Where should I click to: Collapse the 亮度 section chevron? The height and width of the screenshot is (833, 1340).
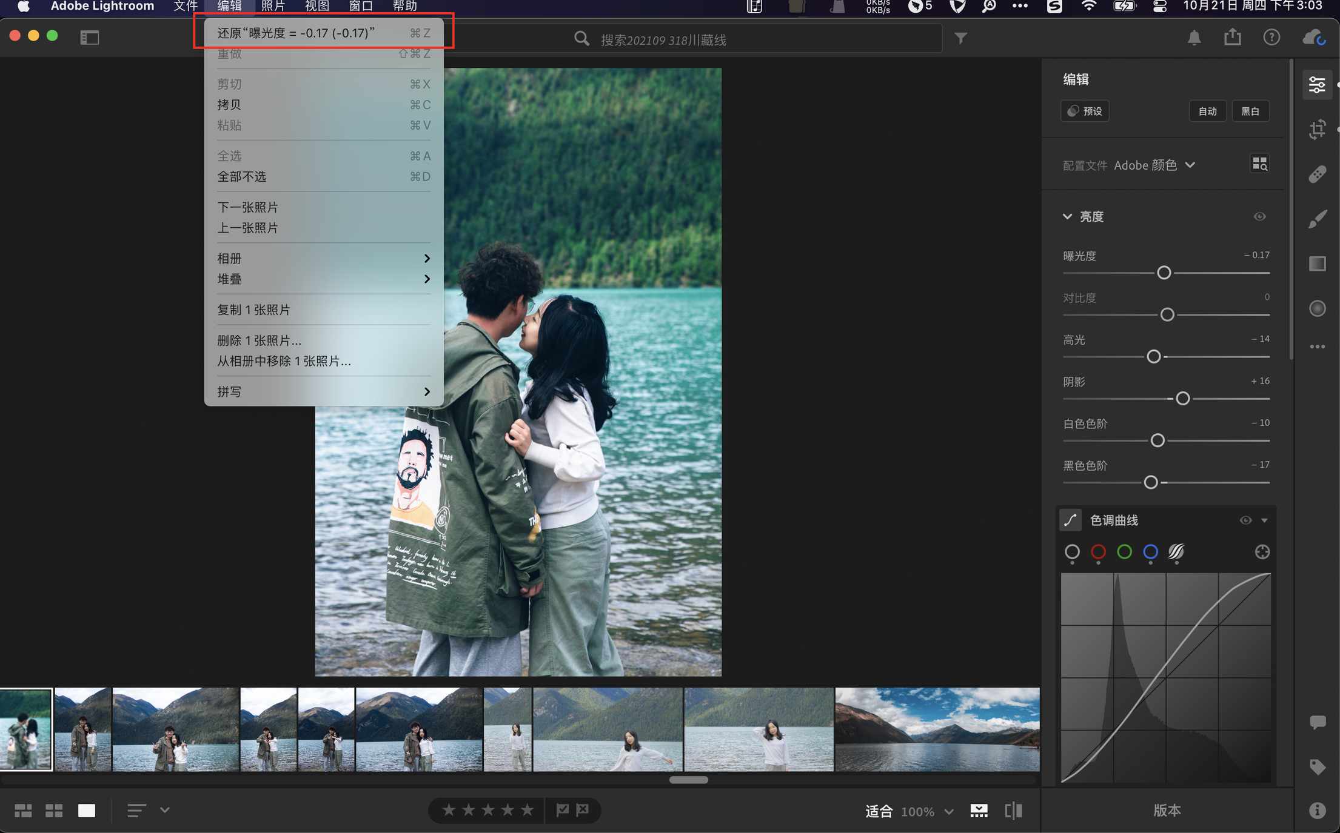1067,217
